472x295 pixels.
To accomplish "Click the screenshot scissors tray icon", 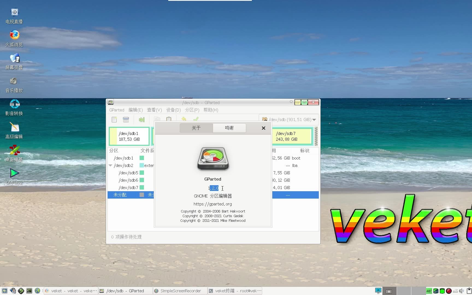I will pyautogui.click(x=378, y=291).
